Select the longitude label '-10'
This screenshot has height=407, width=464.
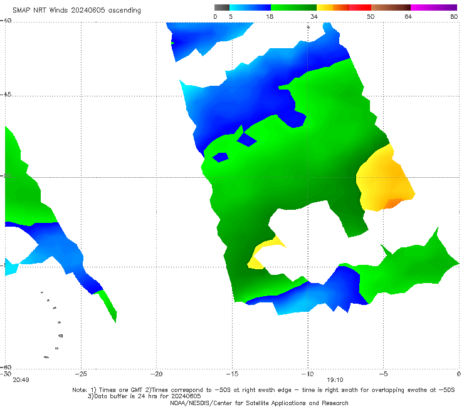point(307,374)
